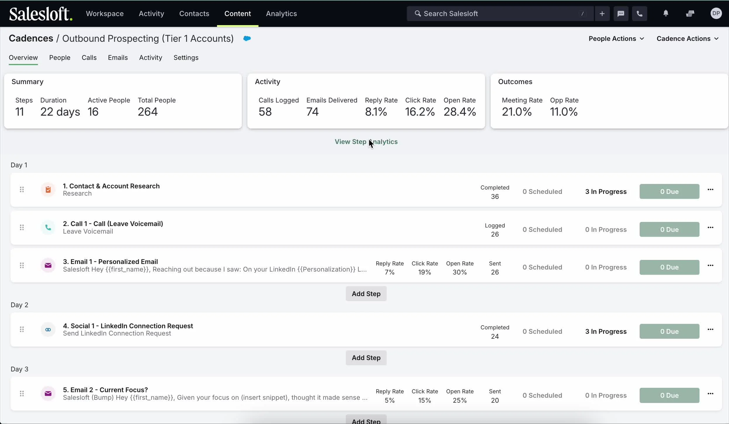Open the conversations chat icon
The height and width of the screenshot is (424, 729).
[x=621, y=13]
